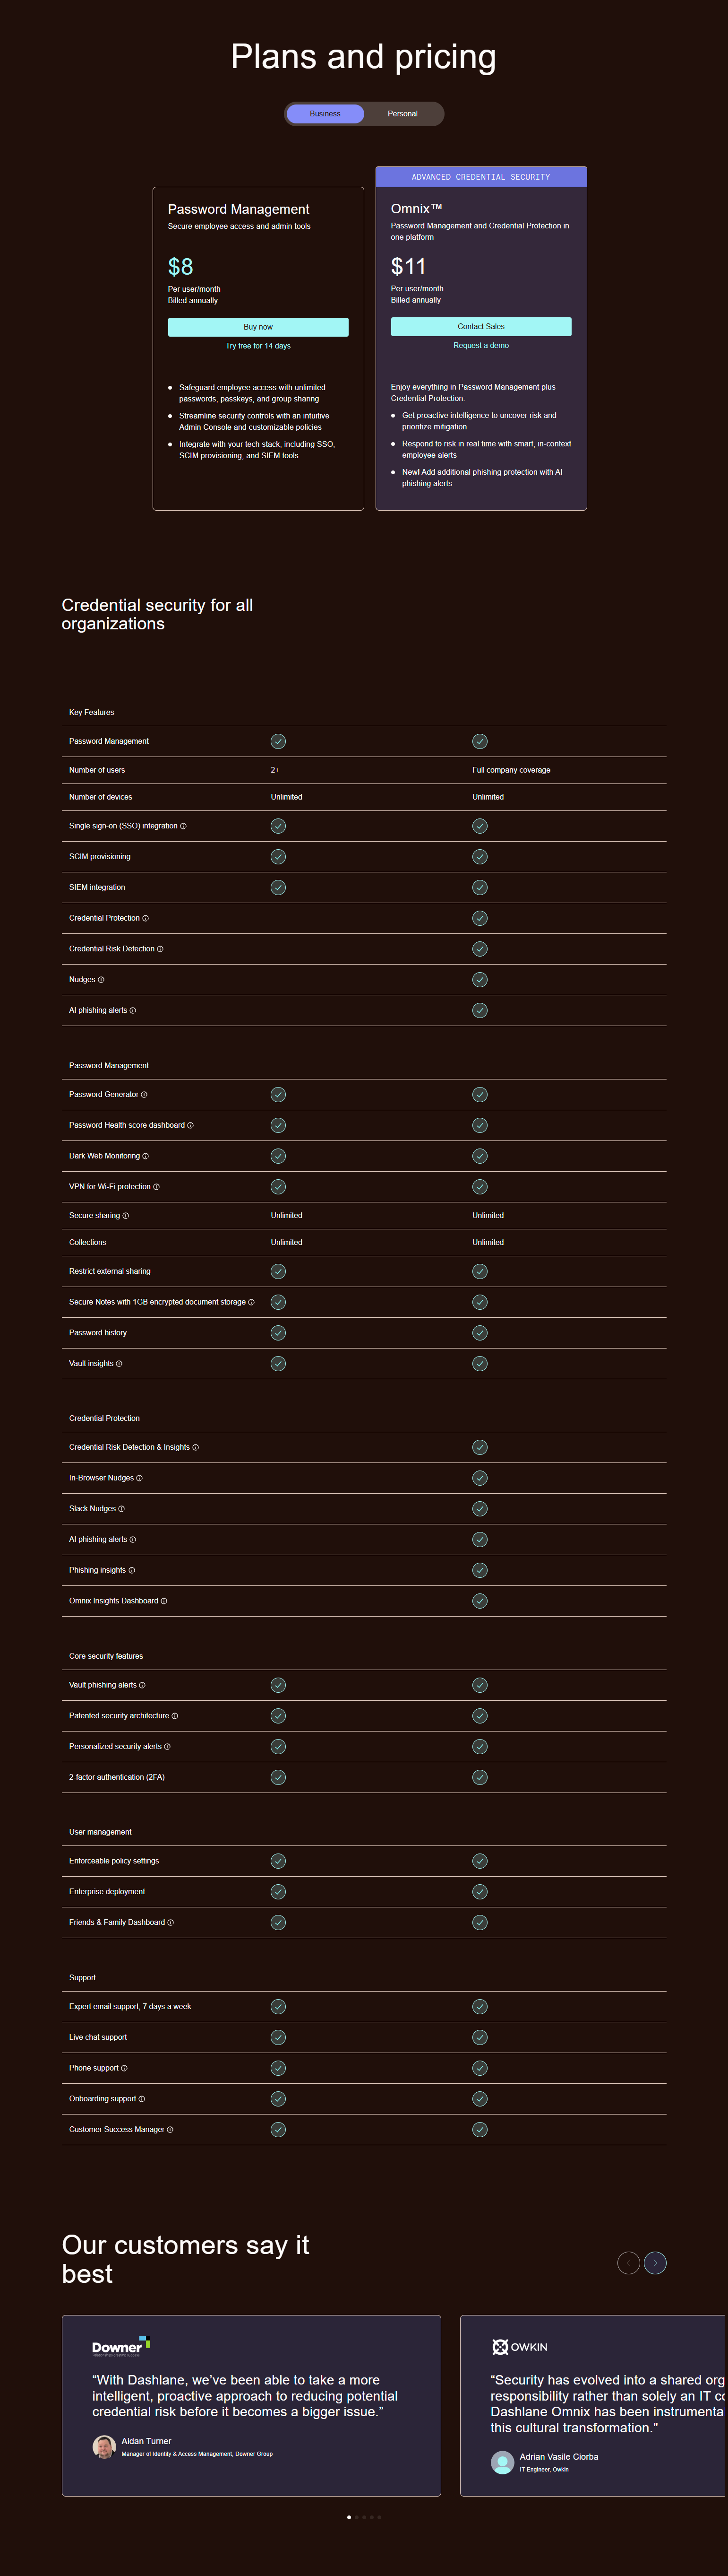Open the Request a demo link

(x=480, y=345)
